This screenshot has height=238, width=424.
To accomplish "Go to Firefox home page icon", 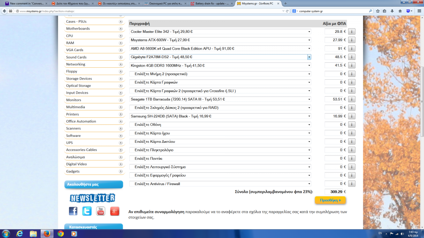I will click(x=400, y=11).
